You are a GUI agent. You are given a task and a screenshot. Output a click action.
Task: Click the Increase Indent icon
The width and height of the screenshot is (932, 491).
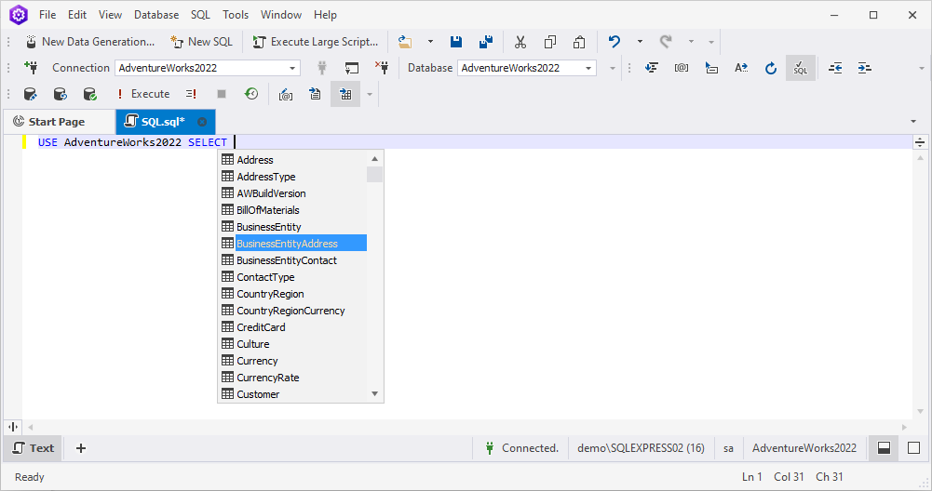tap(865, 68)
